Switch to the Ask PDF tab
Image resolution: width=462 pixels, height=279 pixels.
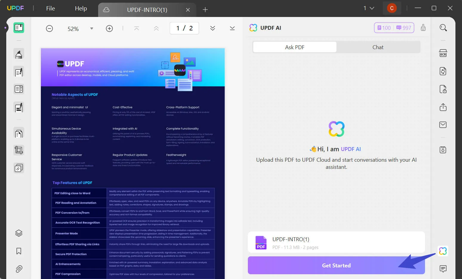point(295,47)
